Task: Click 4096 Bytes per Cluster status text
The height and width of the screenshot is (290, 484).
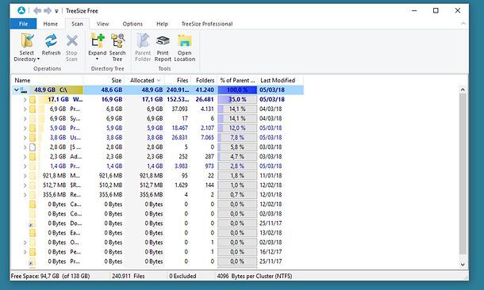Action: (255, 276)
